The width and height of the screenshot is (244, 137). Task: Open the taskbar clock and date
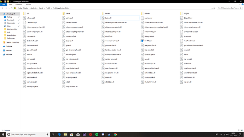point(233,135)
